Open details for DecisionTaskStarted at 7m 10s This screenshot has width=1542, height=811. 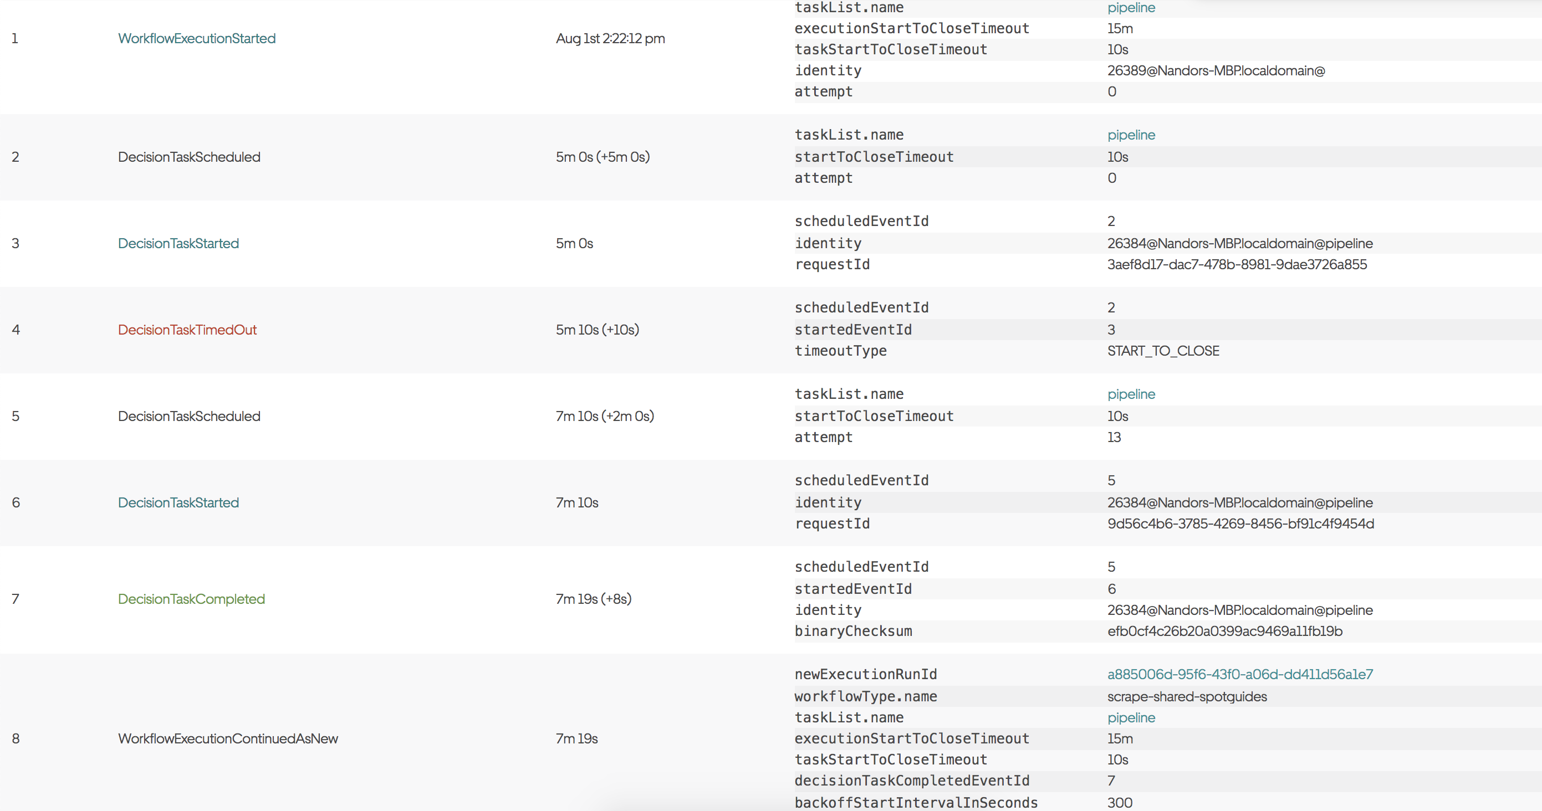(x=178, y=502)
